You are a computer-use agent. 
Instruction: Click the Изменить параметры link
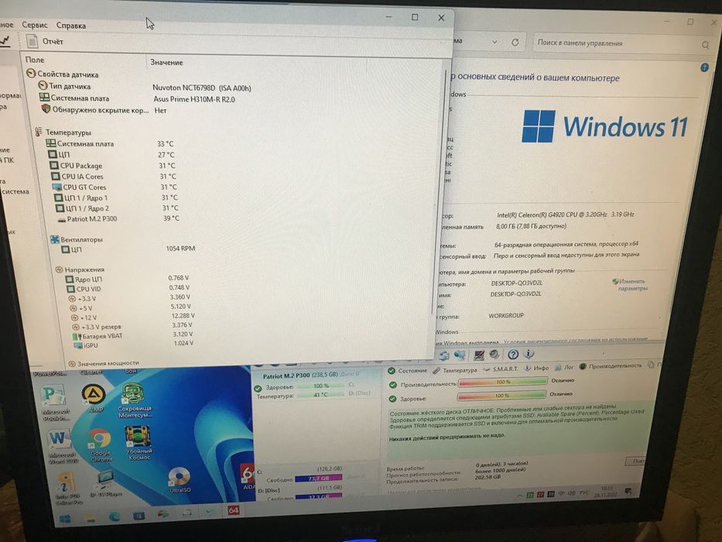click(631, 285)
